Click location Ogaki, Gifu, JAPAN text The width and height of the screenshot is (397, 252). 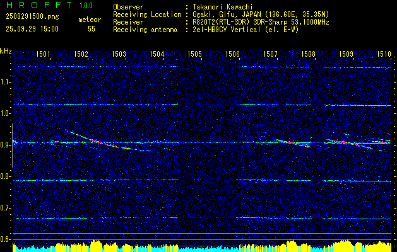click(x=261, y=15)
